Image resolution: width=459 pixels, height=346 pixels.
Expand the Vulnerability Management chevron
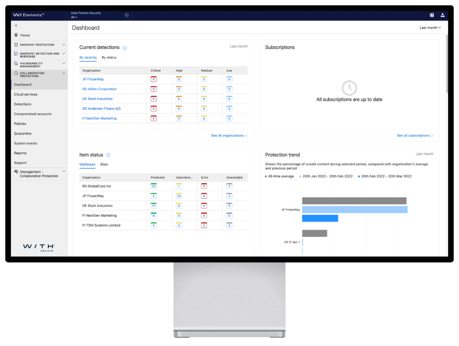pos(64,64)
